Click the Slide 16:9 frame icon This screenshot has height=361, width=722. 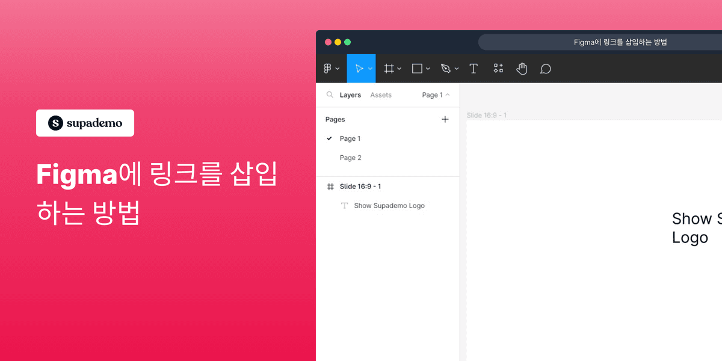coord(330,187)
